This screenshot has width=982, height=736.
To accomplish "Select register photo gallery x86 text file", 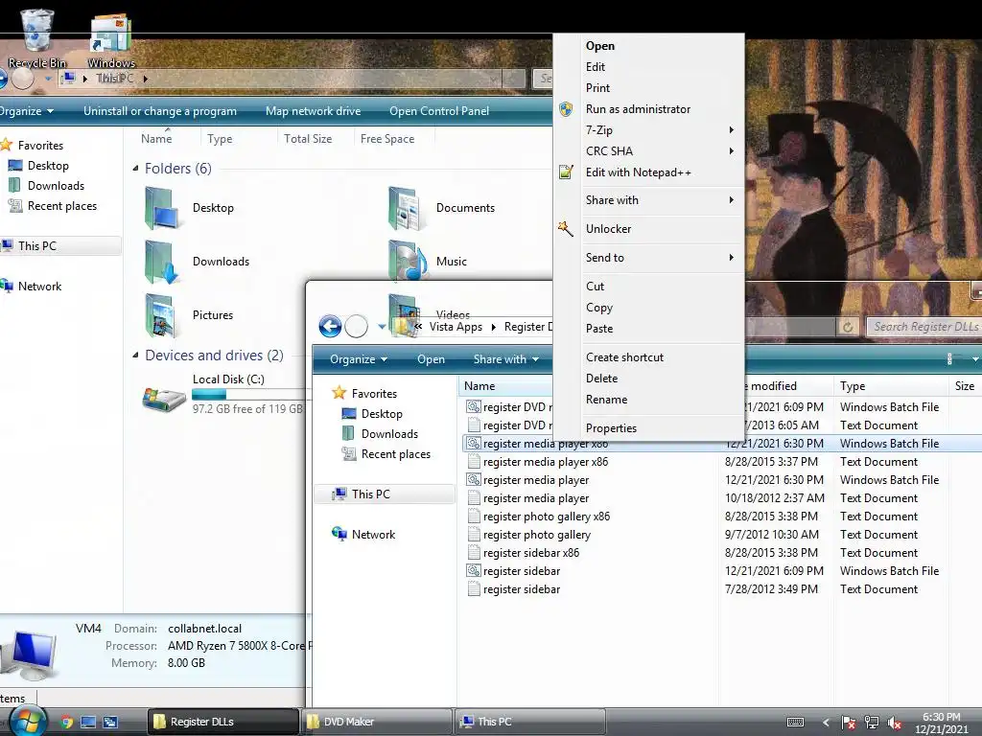I will (539, 517).
